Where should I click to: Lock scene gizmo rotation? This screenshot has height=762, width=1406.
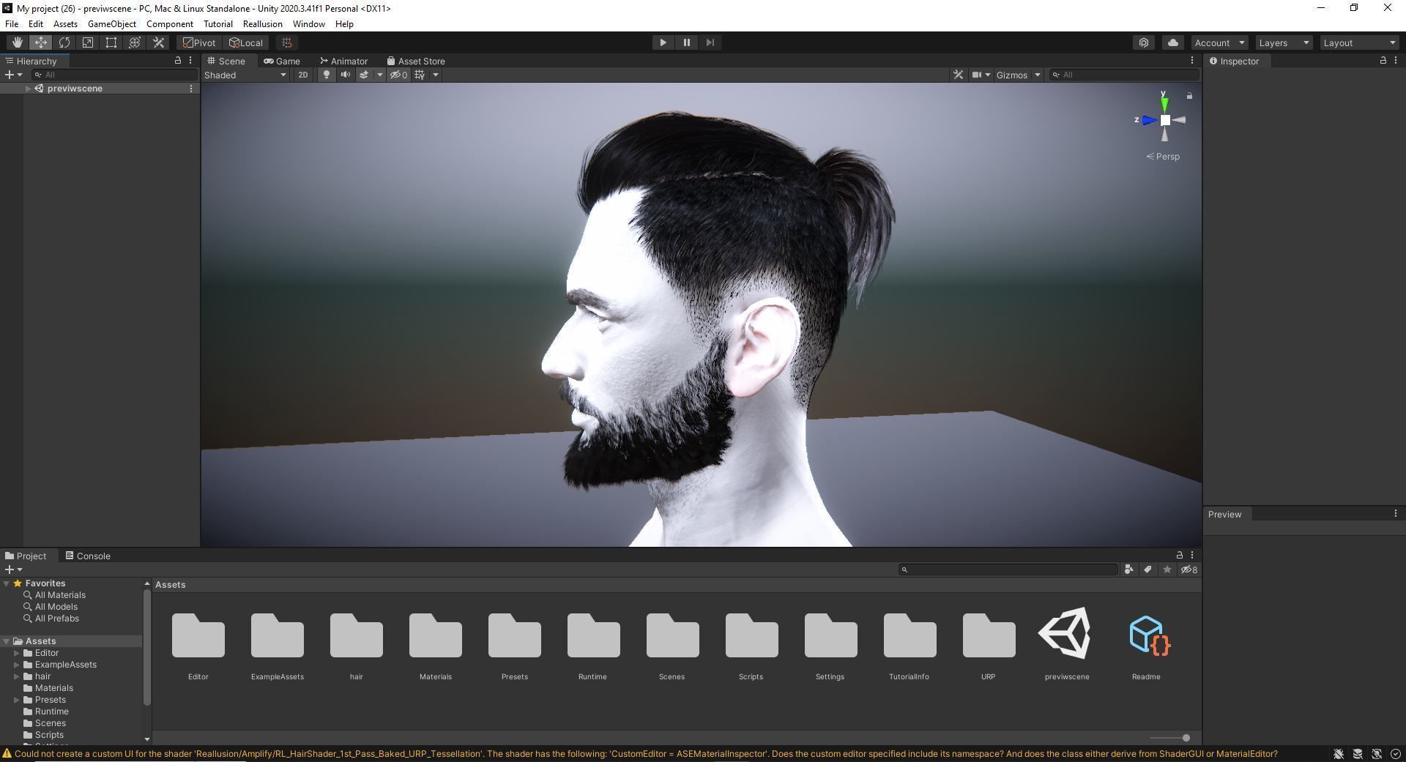[1189, 96]
